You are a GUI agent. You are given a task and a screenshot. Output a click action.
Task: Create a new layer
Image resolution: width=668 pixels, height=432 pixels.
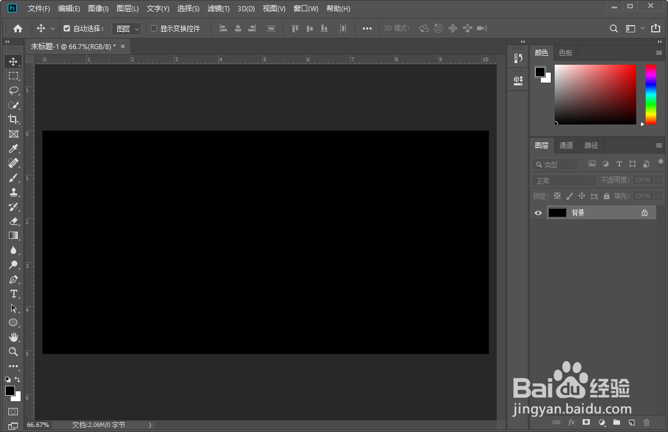coord(631,423)
